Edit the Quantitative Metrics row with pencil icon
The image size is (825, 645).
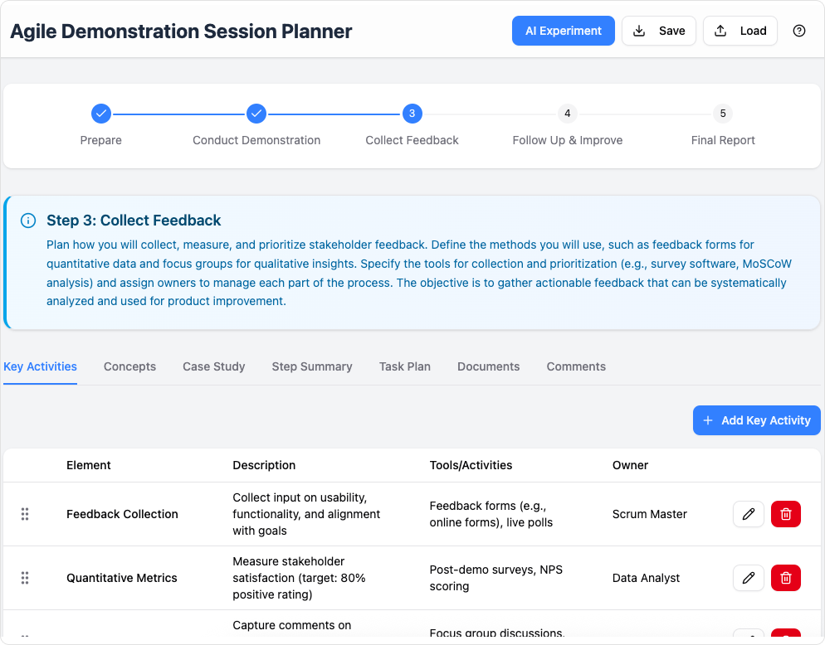pyautogui.click(x=748, y=578)
